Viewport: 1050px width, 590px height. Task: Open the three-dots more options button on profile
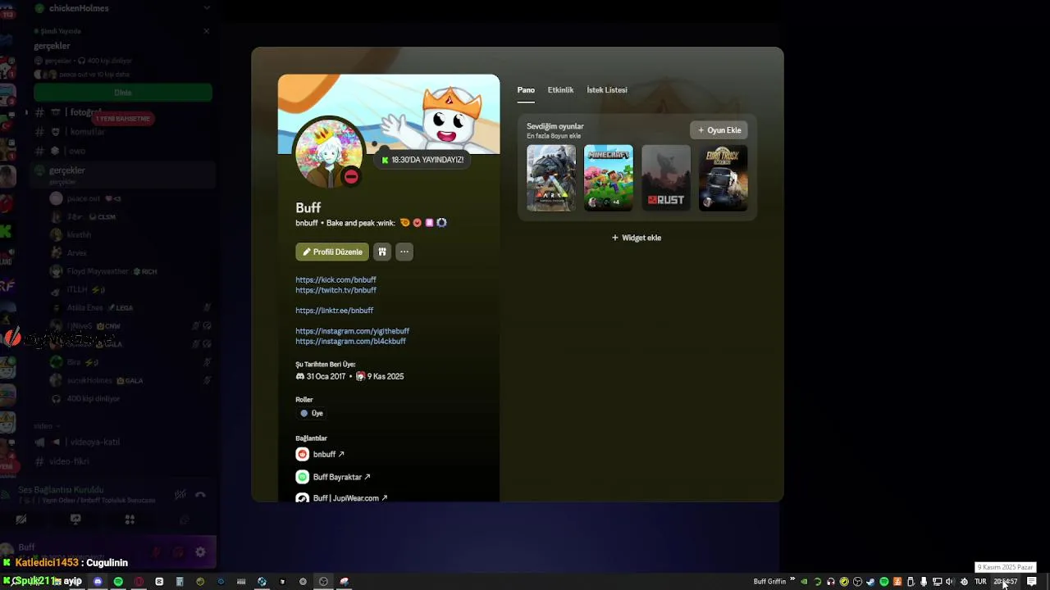pyautogui.click(x=404, y=252)
